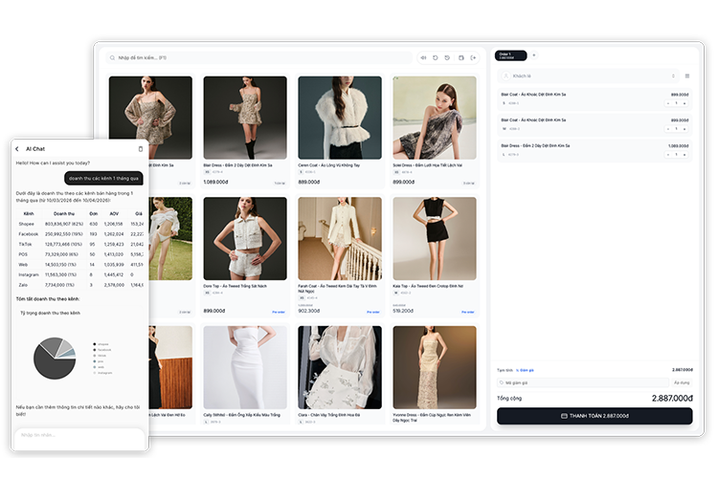This screenshot has width=718, height=478.
Task: Click the layout panel icon in the toolbar
Action: pos(460,58)
